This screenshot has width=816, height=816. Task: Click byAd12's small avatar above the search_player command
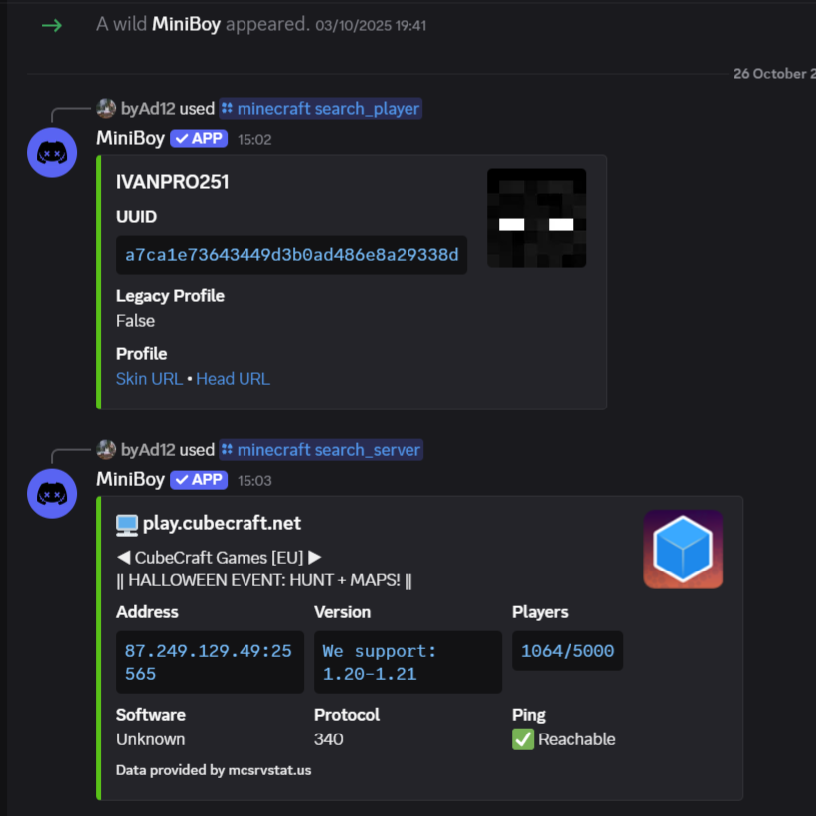(106, 109)
